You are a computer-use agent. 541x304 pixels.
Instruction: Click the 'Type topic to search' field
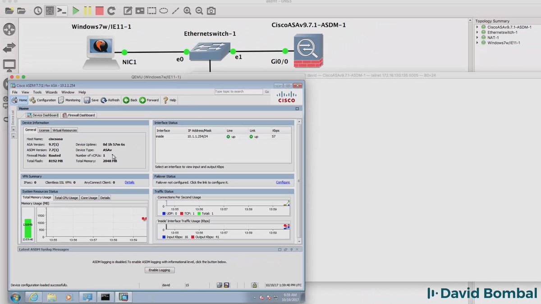(238, 91)
